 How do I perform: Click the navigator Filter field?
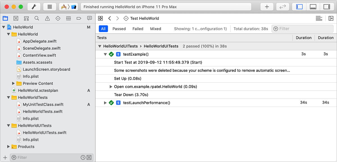pos(51,157)
